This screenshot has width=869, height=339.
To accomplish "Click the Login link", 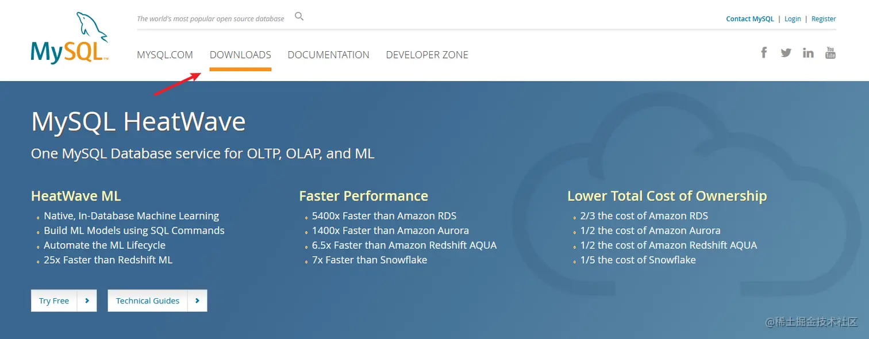I will [x=793, y=19].
